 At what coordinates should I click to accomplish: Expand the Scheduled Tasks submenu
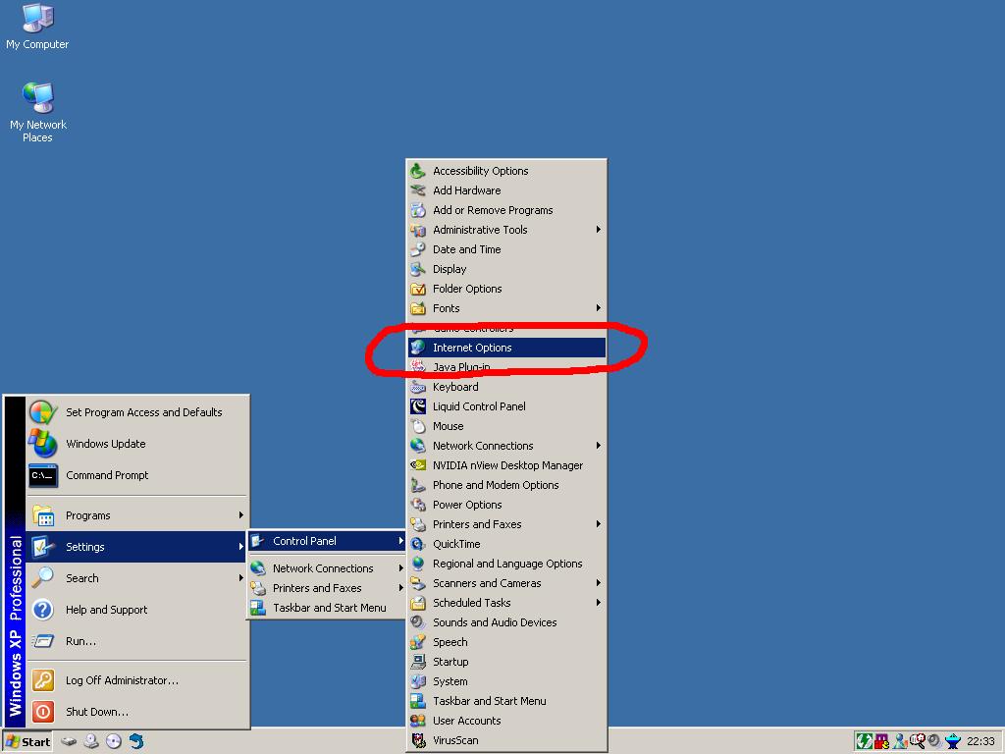(x=507, y=603)
